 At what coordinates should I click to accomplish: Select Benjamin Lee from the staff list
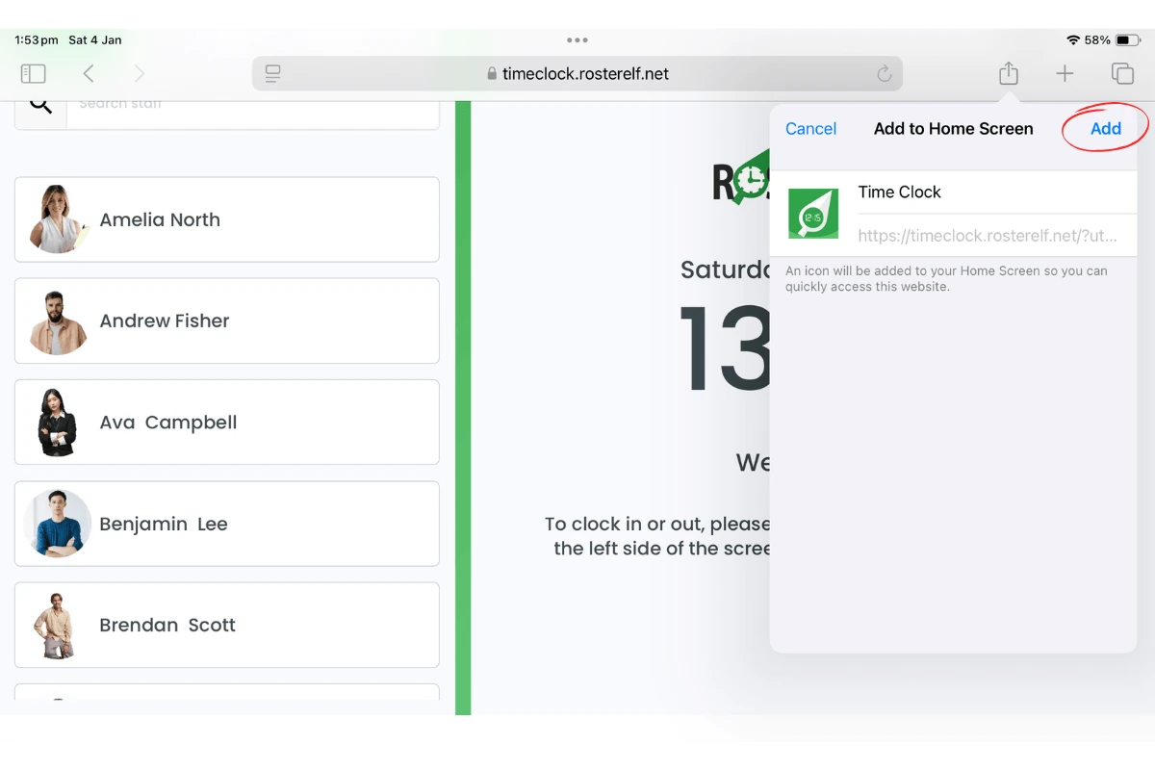(227, 524)
